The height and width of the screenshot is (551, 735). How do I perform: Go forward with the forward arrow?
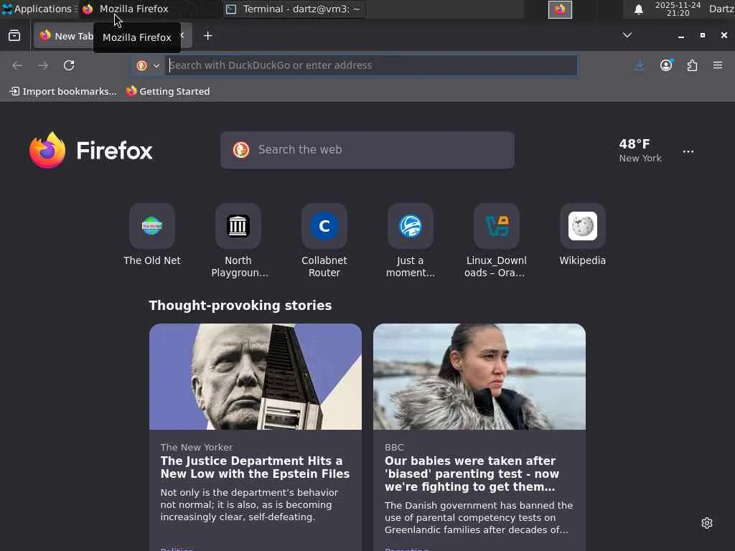click(43, 65)
